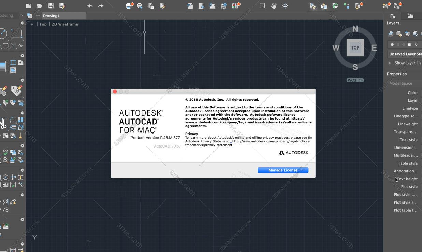Screen dimensions: 422x252
Task: Click the Layer Match icon in Layers panel
Action: tap(399, 33)
